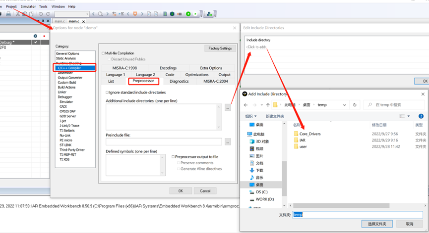Open the Simulator menu

[x=28, y=6]
